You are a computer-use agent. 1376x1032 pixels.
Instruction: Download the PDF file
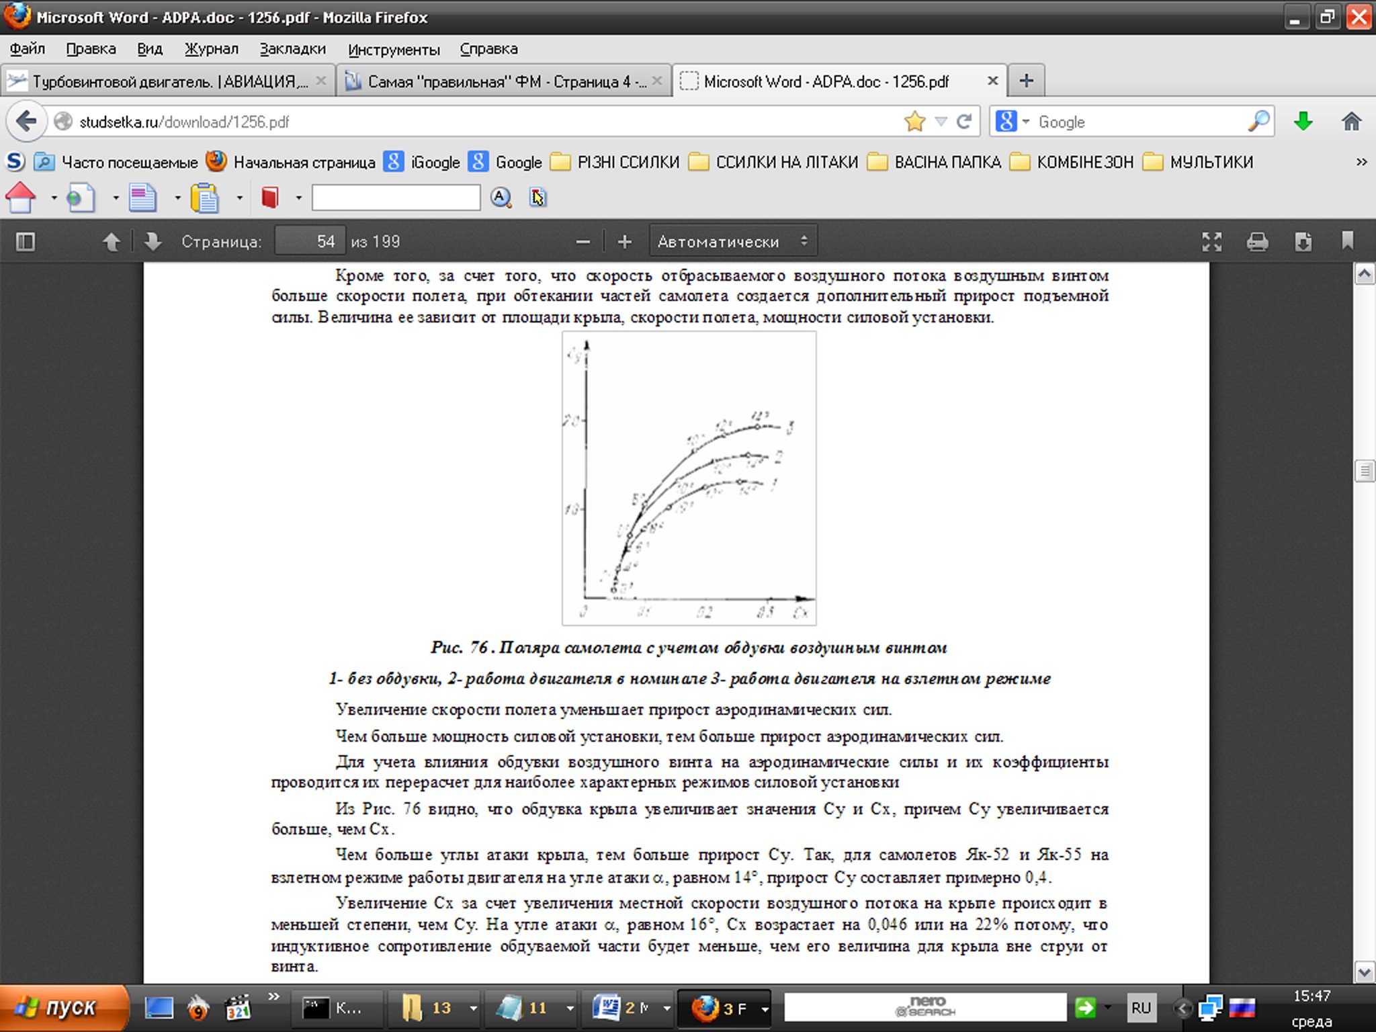[x=1303, y=241]
